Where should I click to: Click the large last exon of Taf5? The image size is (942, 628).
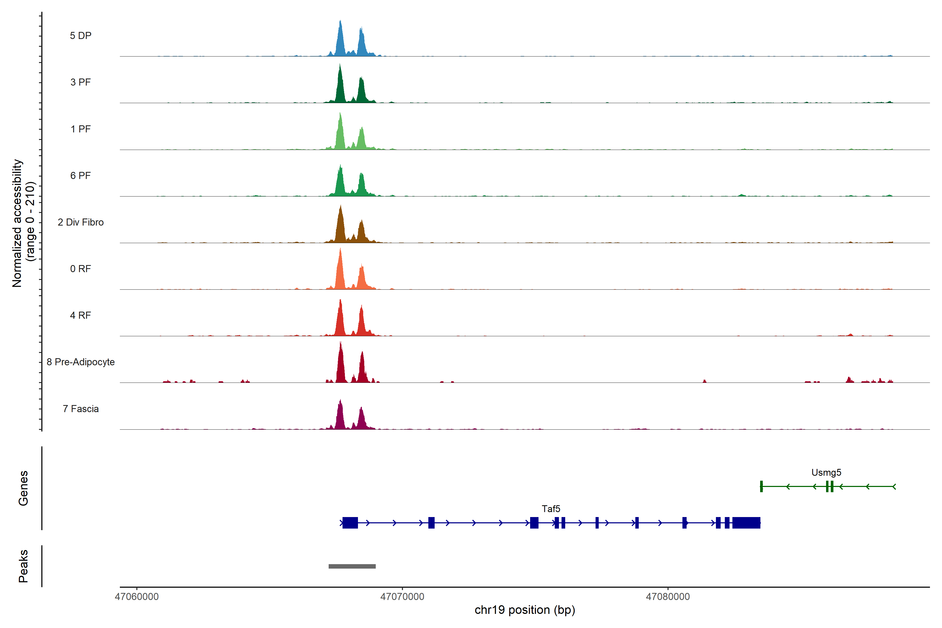point(746,523)
